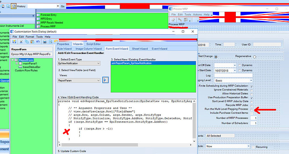Click the Print Preview magnifier icon
The image size is (289, 154).
(x=50, y=41)
